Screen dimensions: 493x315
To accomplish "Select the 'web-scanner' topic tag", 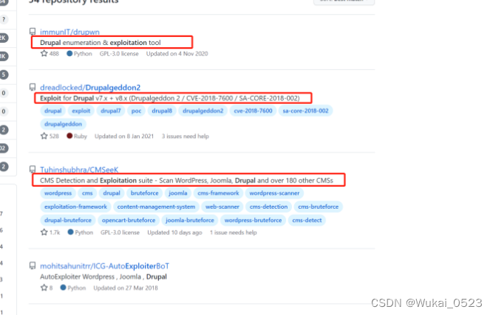I will (222, 207).
